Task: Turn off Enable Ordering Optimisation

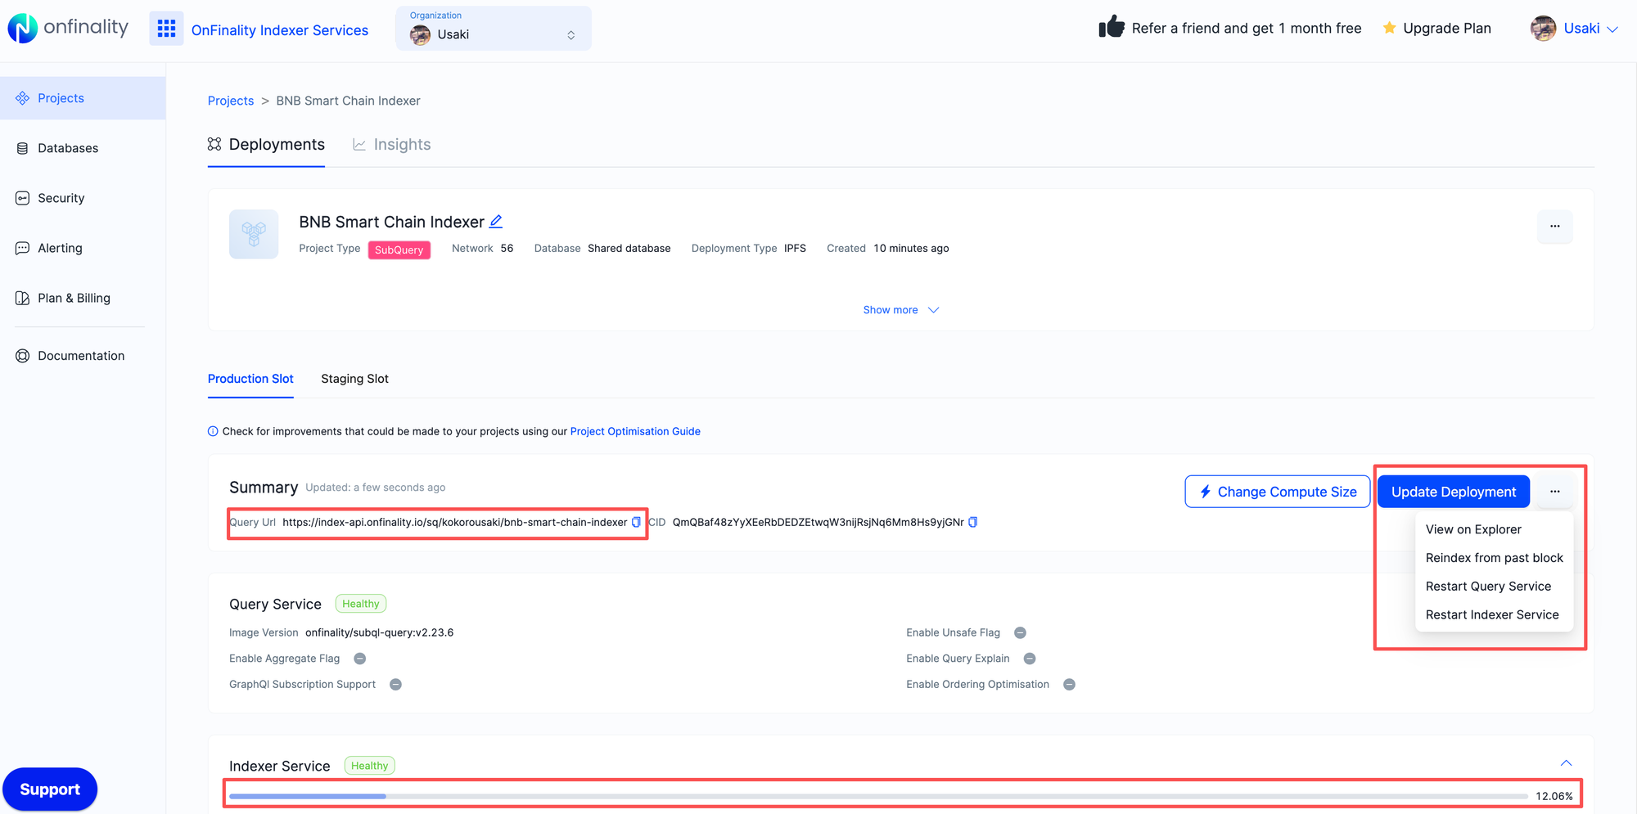Action: click(1069, 684)
